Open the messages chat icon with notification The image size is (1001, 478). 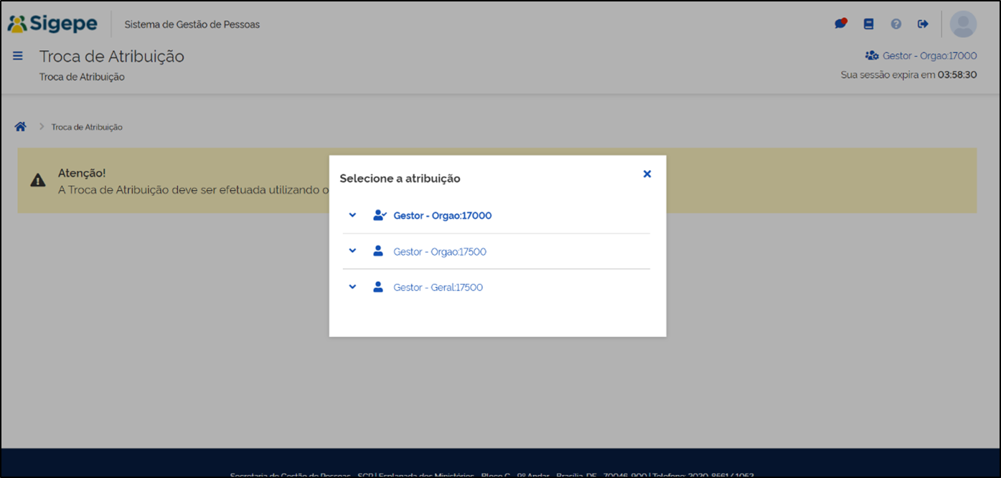840,24
